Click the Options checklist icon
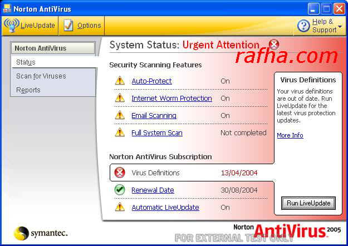The height and width of the screenshot is (246, 348). [68, 25]
